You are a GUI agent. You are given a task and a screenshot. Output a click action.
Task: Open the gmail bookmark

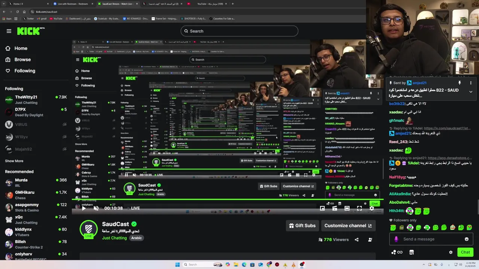point(41,19)
